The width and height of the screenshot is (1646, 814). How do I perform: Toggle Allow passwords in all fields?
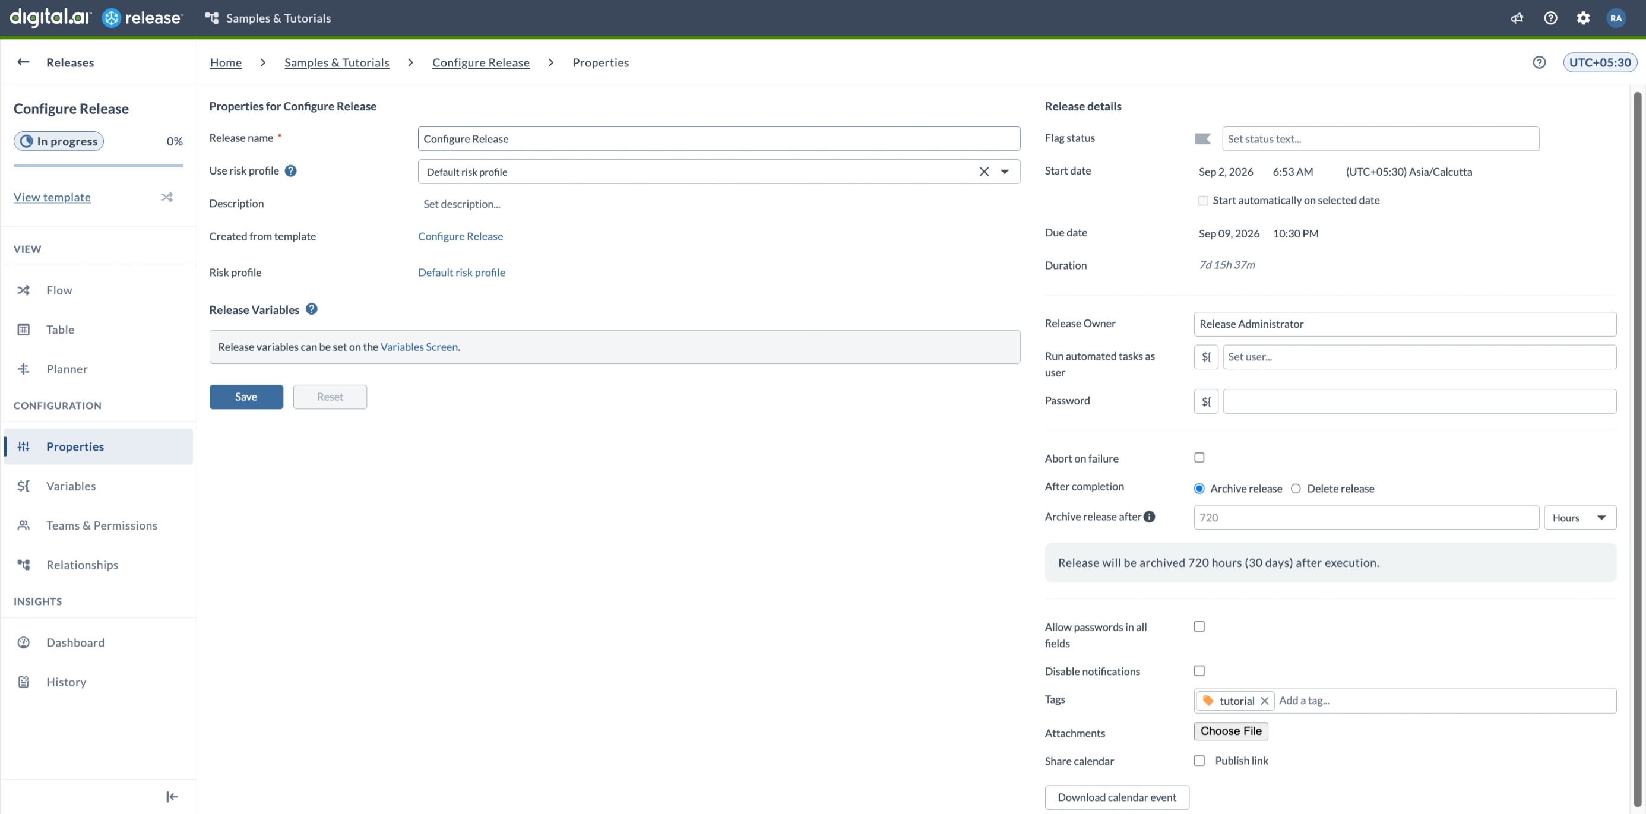coord(1199,626)
